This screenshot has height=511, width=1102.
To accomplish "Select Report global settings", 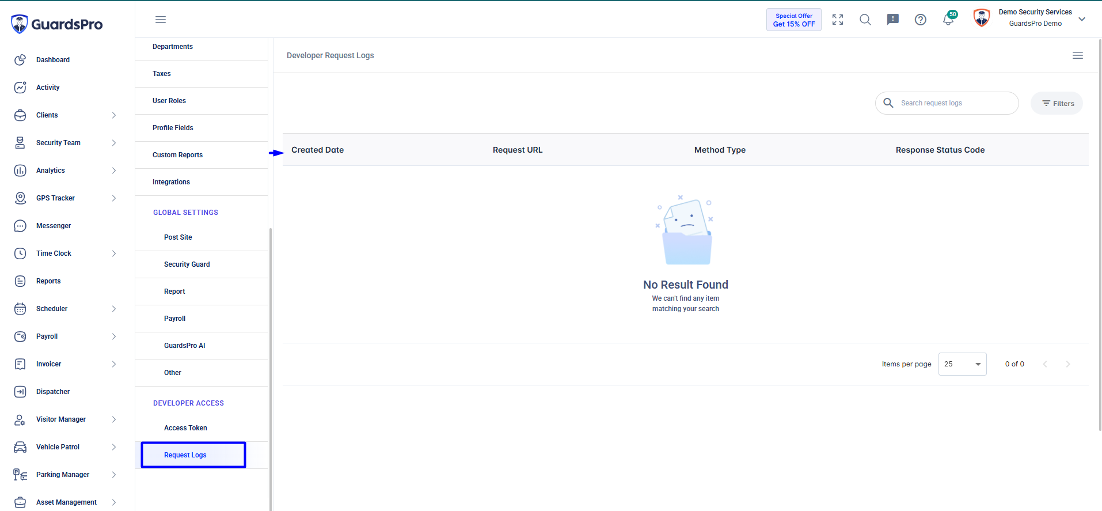I will [202, 292].
